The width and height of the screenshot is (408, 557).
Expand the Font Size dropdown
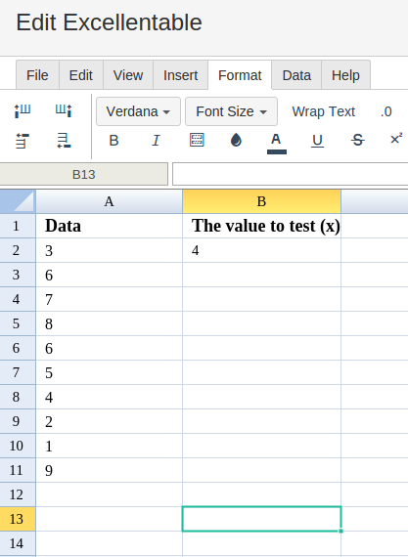tap(231, 111)
